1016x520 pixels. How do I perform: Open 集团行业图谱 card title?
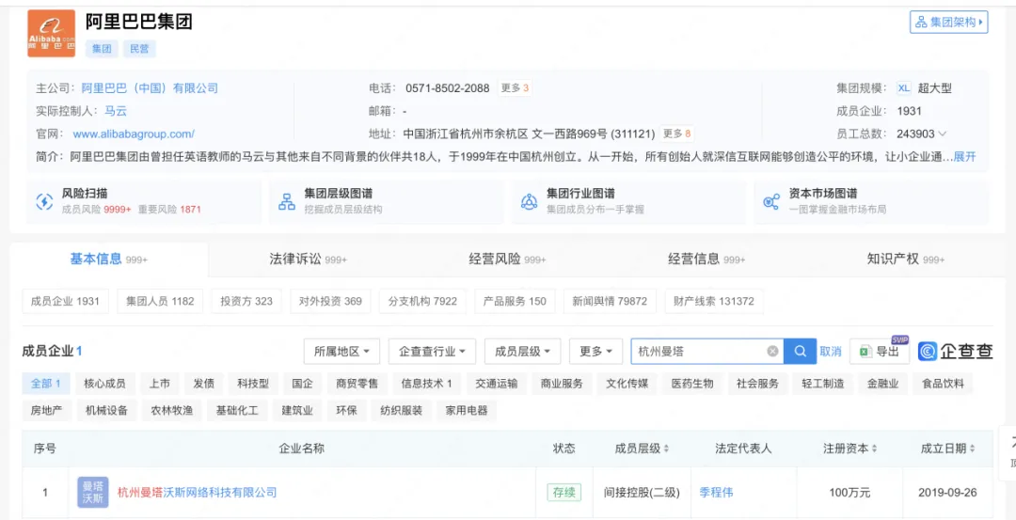click(x=580, y=194)
